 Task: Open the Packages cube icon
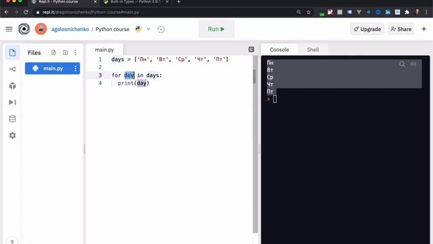click(12, 86)
